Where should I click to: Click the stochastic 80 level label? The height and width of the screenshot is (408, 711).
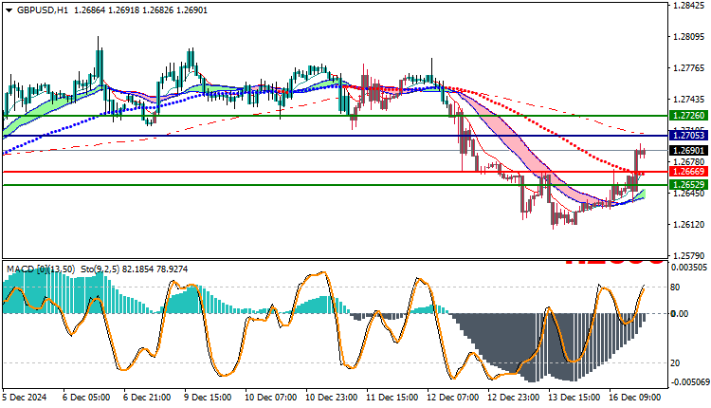click(675, 287)
